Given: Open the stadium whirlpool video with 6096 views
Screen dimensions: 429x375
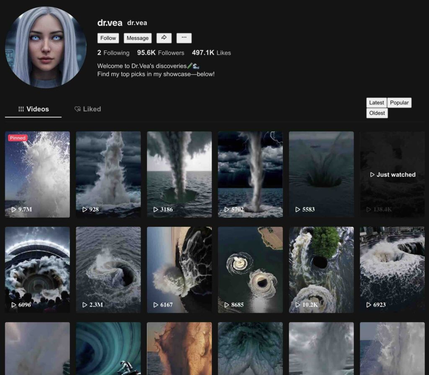Looking at the screenshot, I should tap(37, 269).
